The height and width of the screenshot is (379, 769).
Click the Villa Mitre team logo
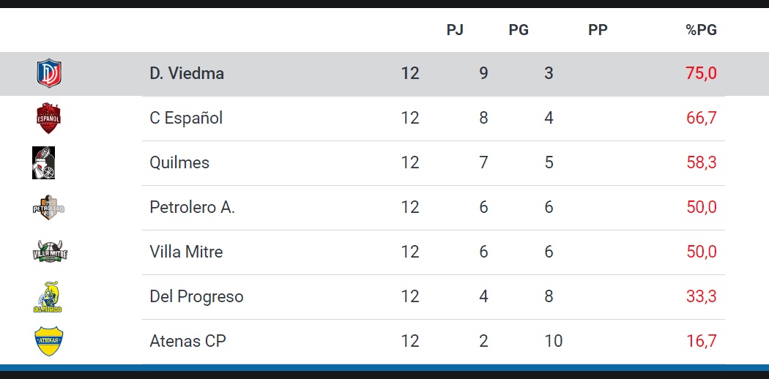coord(50,252)
